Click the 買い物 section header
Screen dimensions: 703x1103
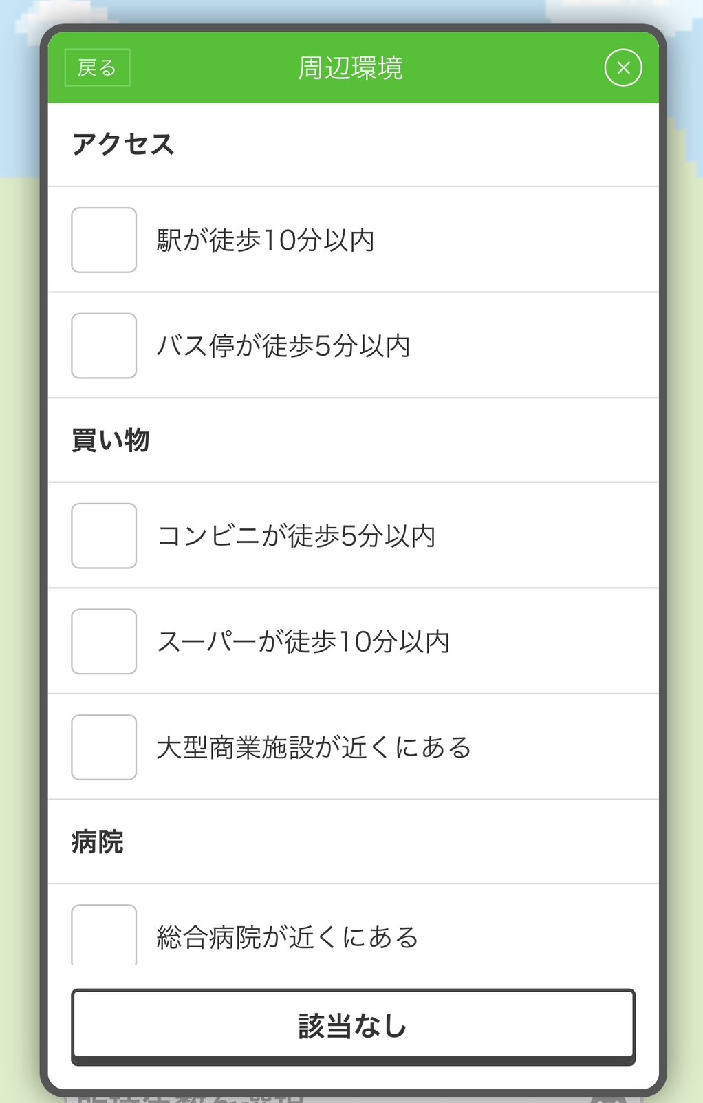[x=111, y=440]
